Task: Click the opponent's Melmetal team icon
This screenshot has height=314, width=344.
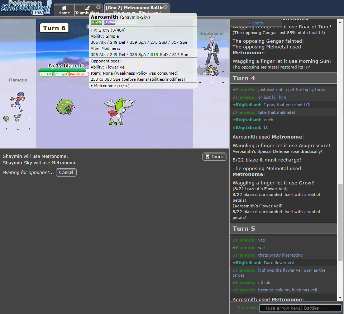Action: (x=211, y=71)
